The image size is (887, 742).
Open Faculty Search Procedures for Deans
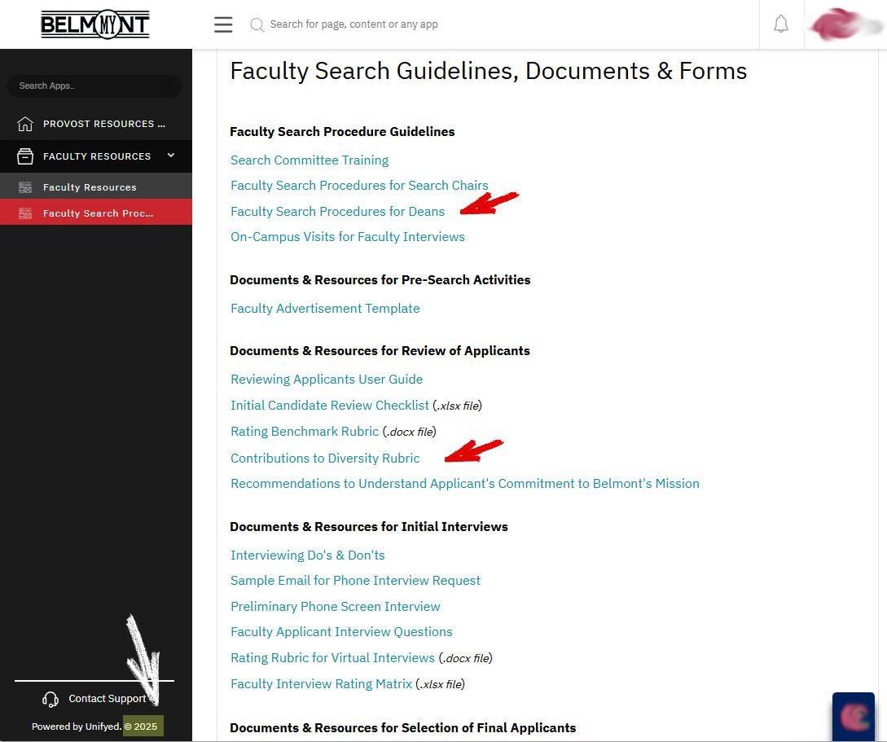pyautogui.click(x=338, y=212)
